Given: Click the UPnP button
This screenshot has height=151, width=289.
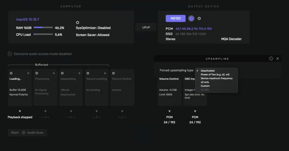Looking at the screenshot, I should click(146, 27).
